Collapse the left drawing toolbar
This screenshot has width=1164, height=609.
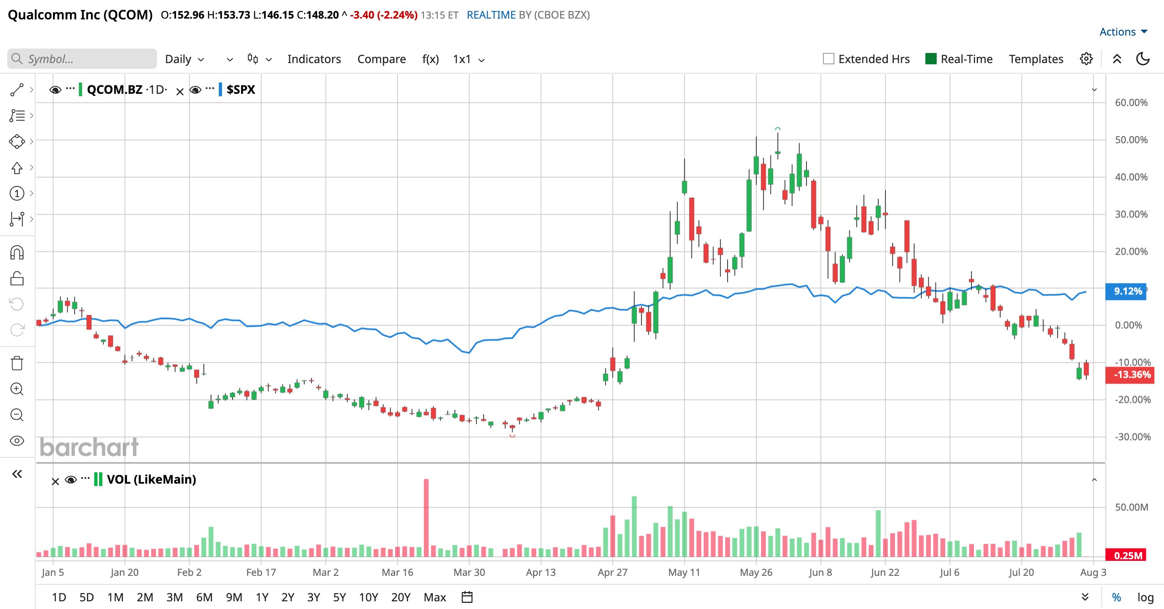tap(17, 474)
